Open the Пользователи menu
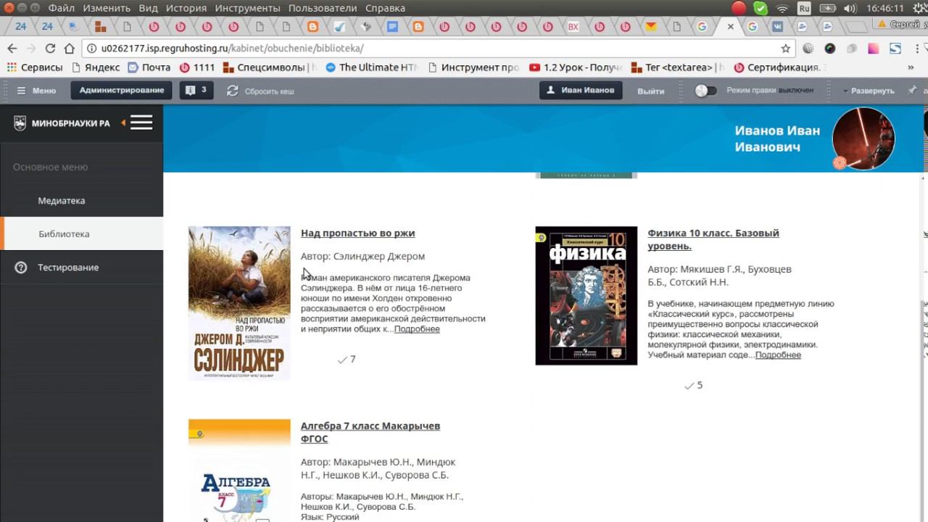The height and width of the screenshot is (522, 928). pos(323,8)
